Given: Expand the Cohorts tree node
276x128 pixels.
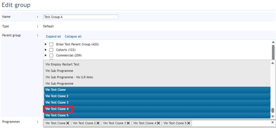Looking at the screenshot, I should tap(46, 50).
